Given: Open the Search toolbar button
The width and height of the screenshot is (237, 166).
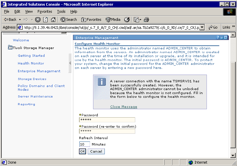Looking at the screenshot, I should [69, 19].
